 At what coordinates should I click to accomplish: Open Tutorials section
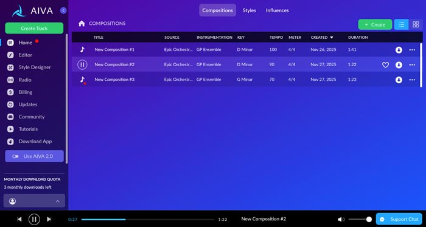tap(28, 129)
